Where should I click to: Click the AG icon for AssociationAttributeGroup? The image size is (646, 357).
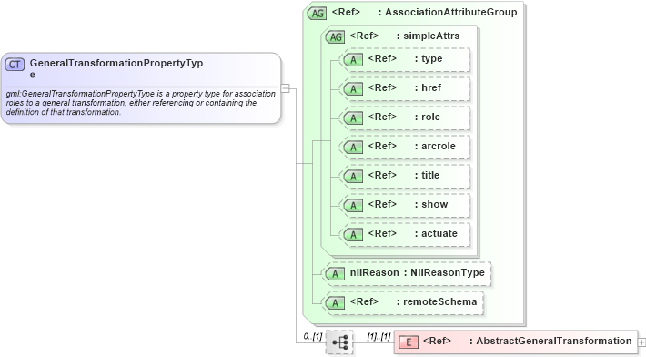tap(317, 13)
